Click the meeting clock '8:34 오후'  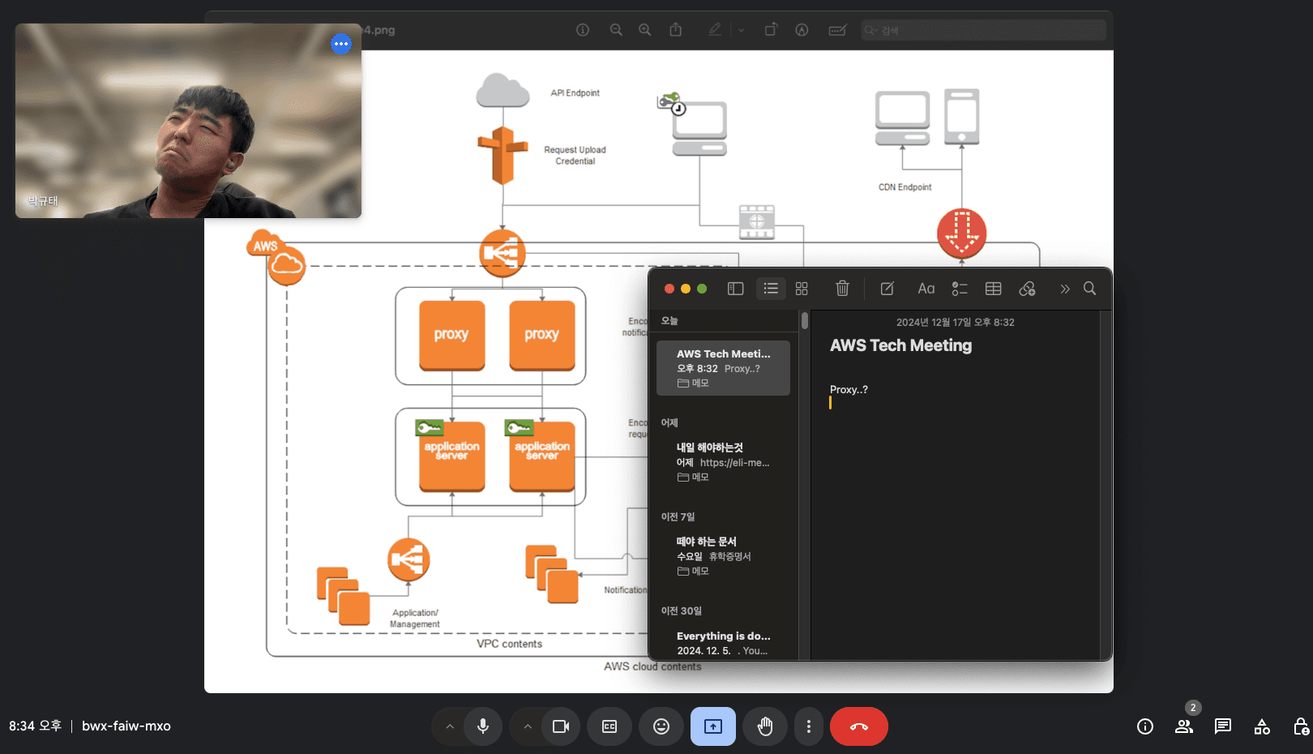point(35,726)
